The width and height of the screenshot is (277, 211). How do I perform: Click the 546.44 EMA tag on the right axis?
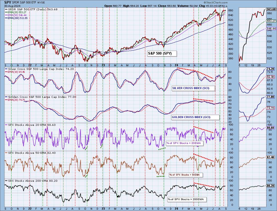[271, 28]
